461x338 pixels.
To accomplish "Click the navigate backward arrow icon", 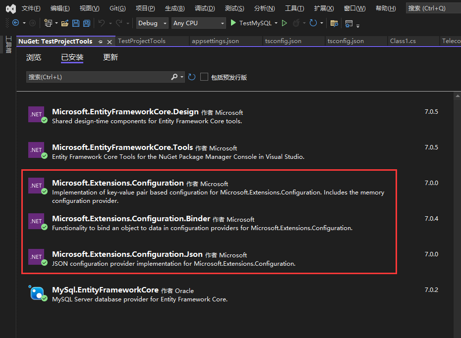I will point(15,23).
